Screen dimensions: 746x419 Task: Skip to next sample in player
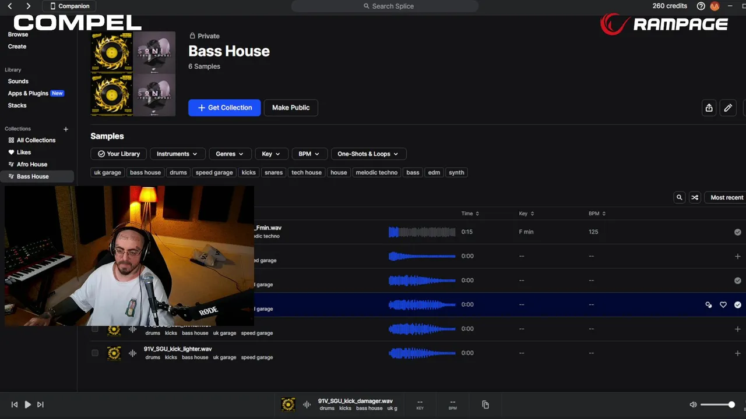click(40, 404)
